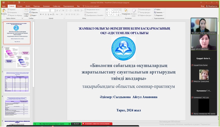Viewport: 220px width, 127px height.
Task: Switch to the Слайд-шоу tab
Action: click(56, 6)
